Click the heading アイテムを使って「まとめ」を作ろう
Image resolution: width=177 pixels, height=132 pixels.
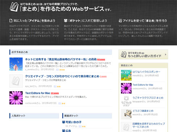pyautogui.click(x=145, y=21)
